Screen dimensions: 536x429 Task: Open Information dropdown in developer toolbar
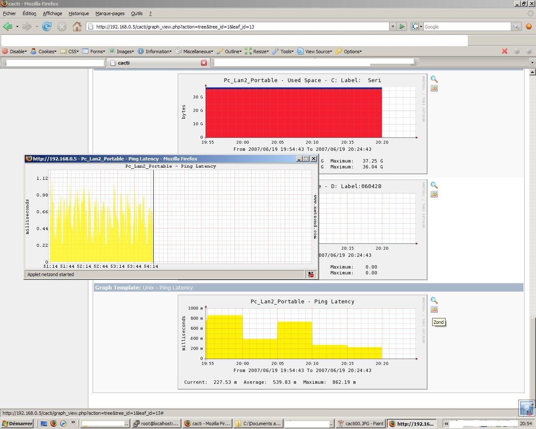pos(155,51)
